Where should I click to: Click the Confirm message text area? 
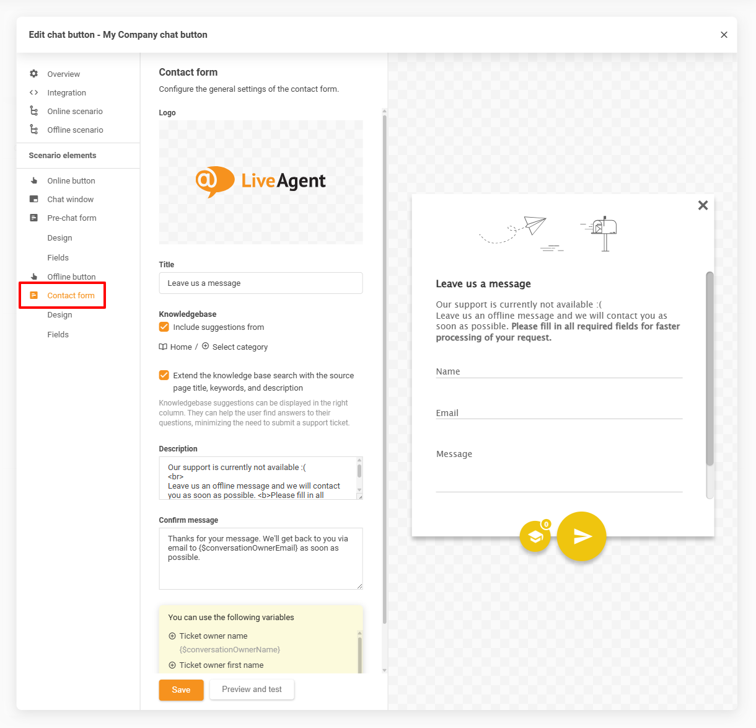click(260, 558)
